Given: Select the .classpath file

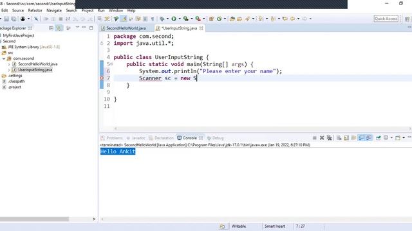Looking at the screenshot, I should pos(14,81).
